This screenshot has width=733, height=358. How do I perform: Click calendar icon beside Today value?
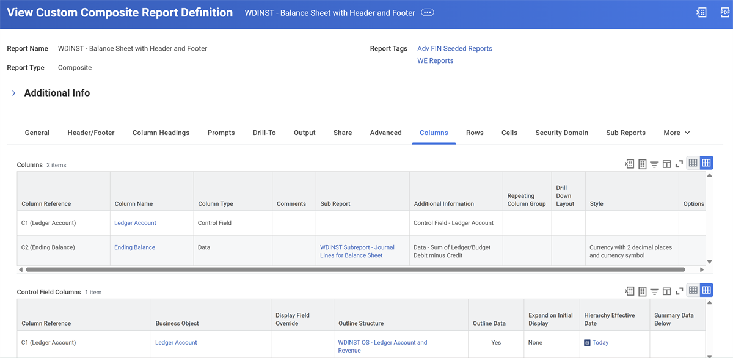587,343
